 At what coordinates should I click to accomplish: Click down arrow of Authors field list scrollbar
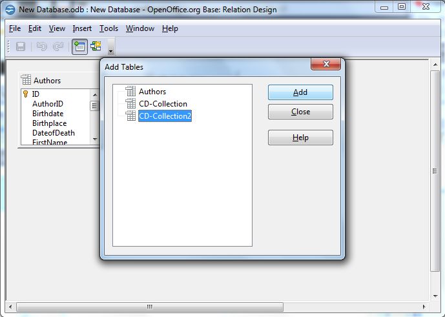pyautogui.click(x=94, y=138)
